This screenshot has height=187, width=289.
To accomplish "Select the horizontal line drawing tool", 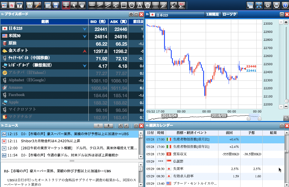I will tap(92, 5).
